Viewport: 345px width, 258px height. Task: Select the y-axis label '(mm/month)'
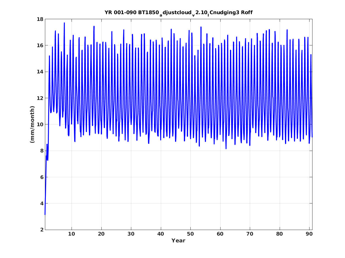click(32, 124)
